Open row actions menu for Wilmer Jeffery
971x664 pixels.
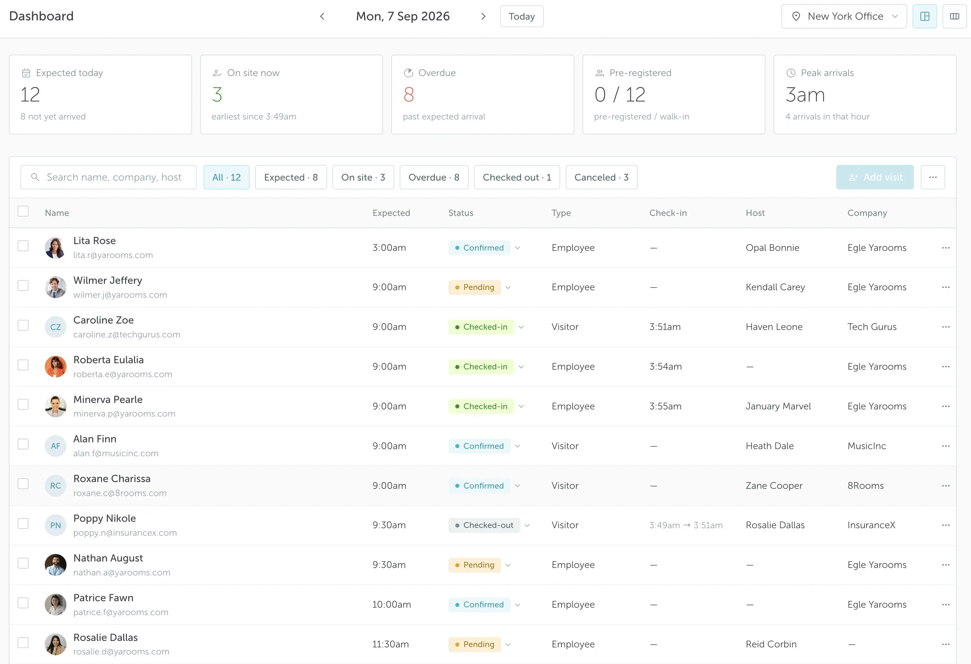946,287
